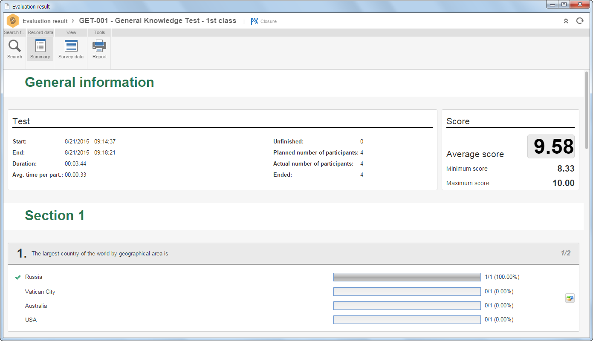Click the USA progress bar
The image size is (593, 341).
coord(407,320)
